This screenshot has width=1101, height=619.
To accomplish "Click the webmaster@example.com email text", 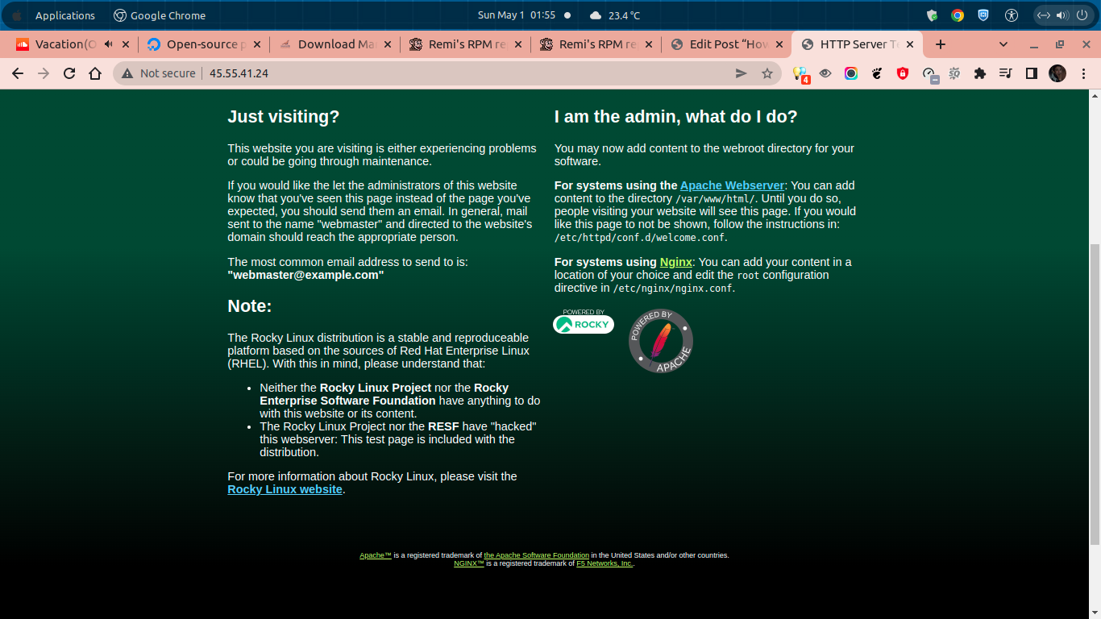I will (x=306, y=275).
